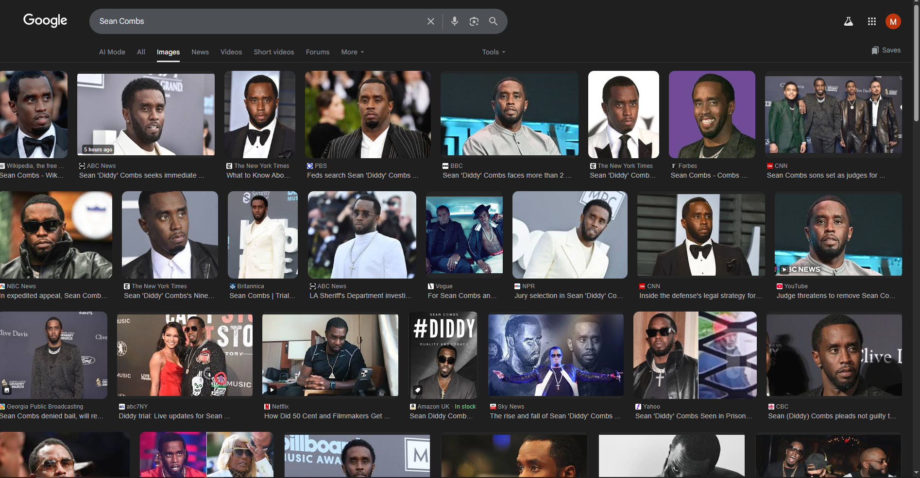This screenshot has width=920, height=478.
Task: Open Search Labs flask icon
Action: (x=848, y=21)
